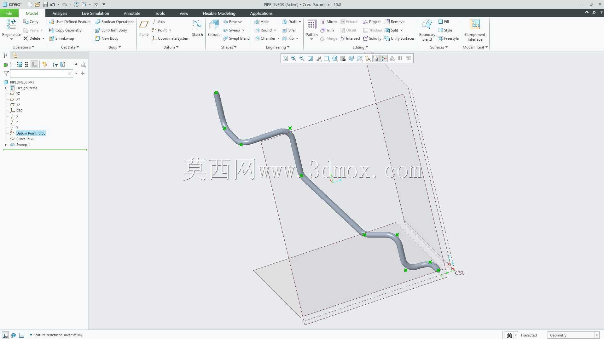
Task: Click the Open file icon
Action: 37,4
